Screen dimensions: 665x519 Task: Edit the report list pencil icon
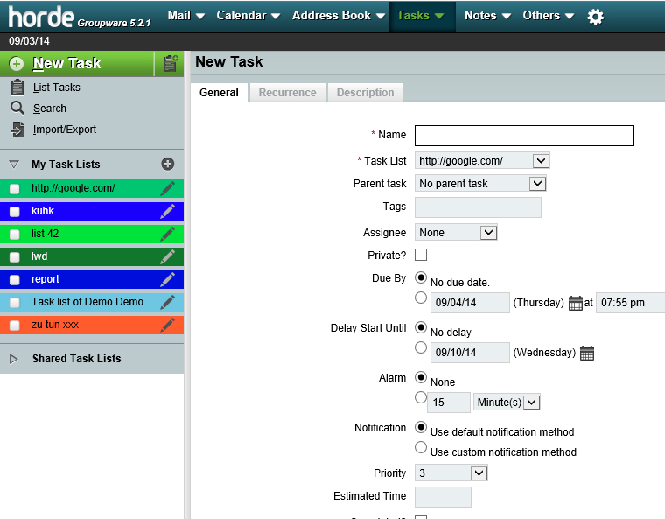coord(167,279)
